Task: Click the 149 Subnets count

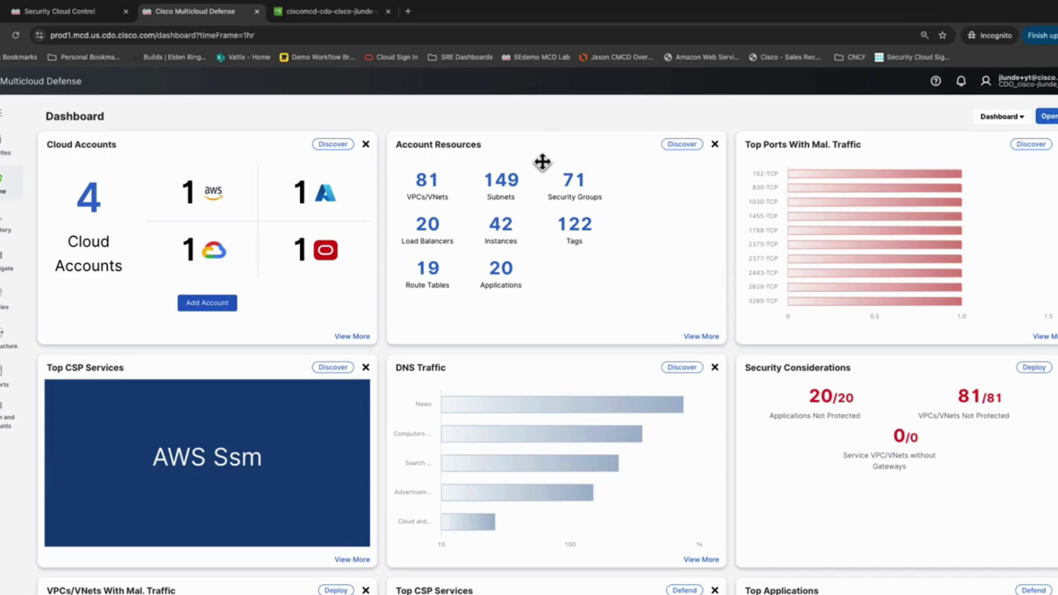Action: [x=501, y=180]
